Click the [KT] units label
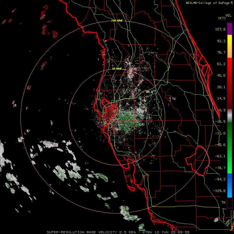This screenshot has width=234, height=234. click(222, 18)
